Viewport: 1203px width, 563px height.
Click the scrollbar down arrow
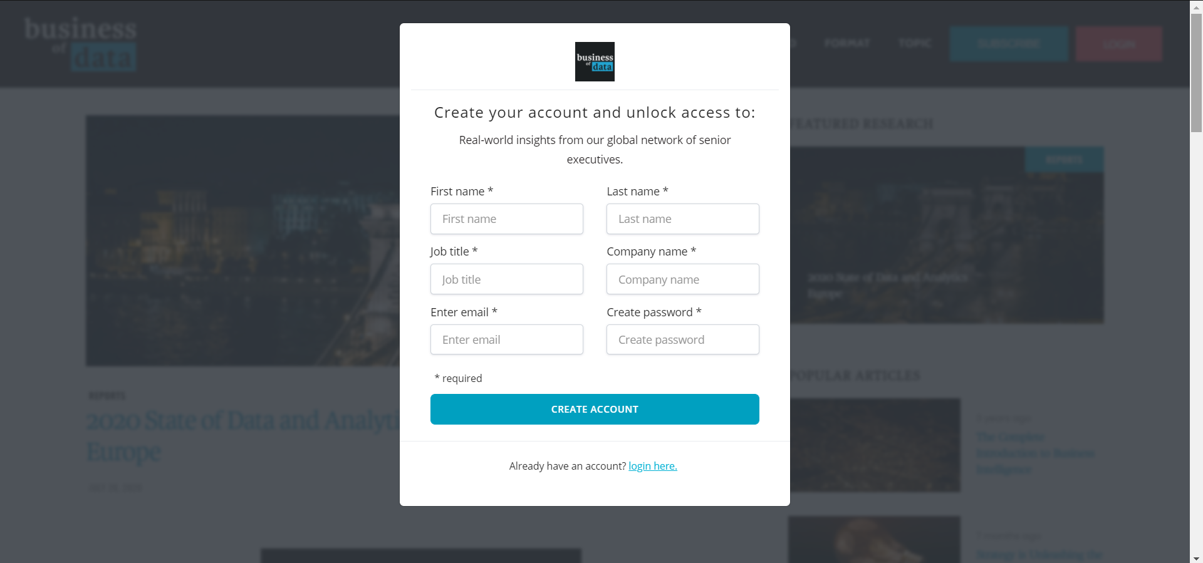click(x=1196, y=558)
